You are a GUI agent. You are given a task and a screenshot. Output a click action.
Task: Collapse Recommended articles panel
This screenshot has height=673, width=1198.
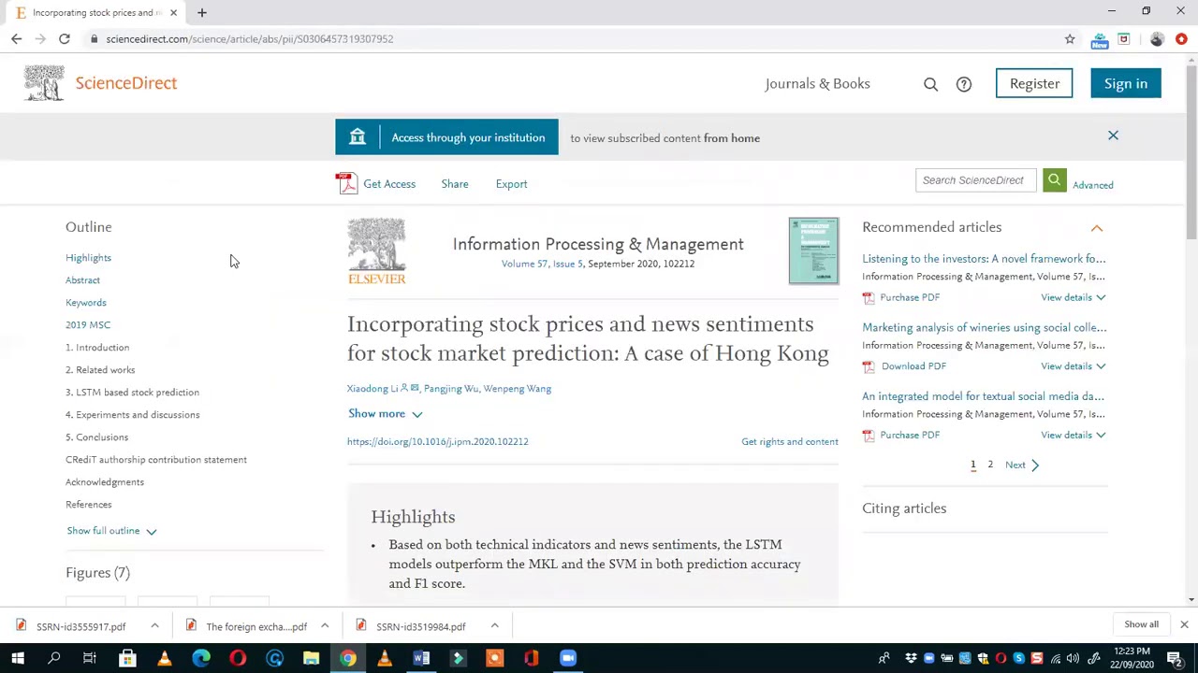pyautogui.click(x=1097, y=228)
